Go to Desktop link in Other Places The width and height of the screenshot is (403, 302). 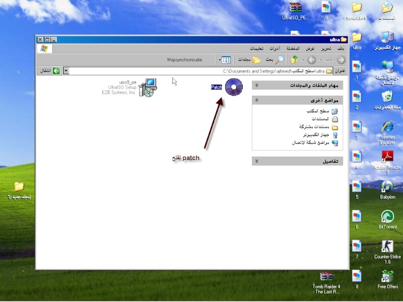coord(322,111)
